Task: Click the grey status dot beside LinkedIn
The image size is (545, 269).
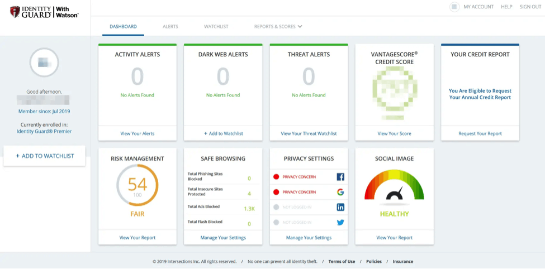Action: click(276, 207)
